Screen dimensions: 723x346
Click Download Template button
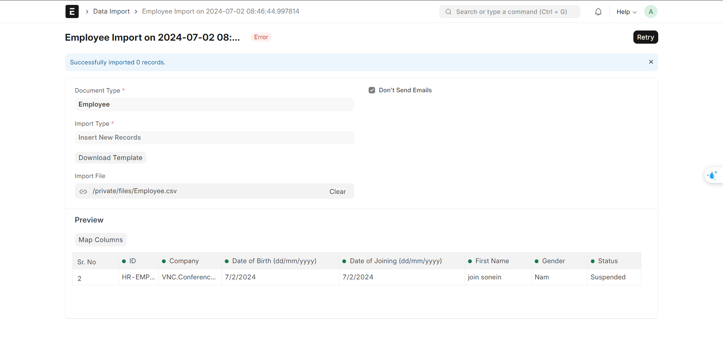pyautogui.click(x=110, y=158)
